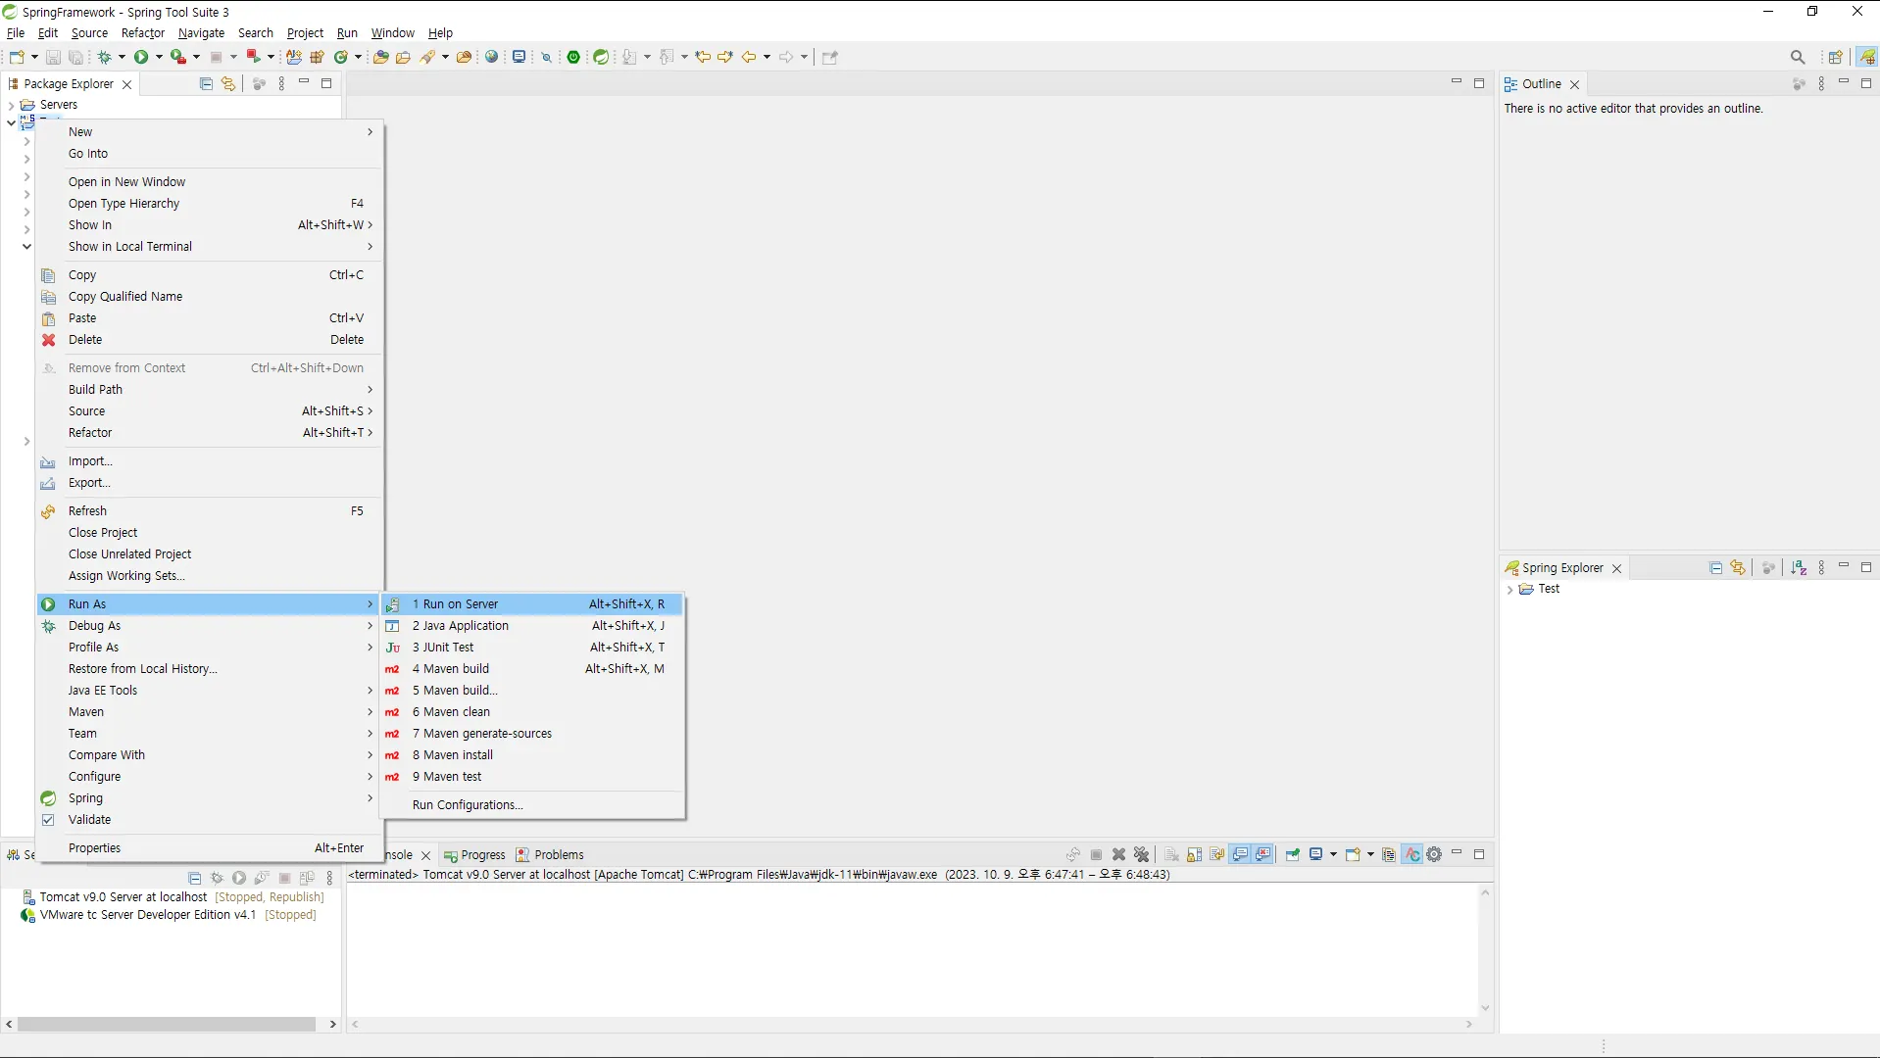Click Properties in context menu

point(210,848)
